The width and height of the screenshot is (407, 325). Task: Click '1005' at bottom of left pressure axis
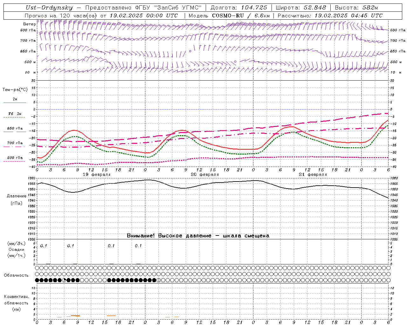pyautogui.click(x=32, y=239)
